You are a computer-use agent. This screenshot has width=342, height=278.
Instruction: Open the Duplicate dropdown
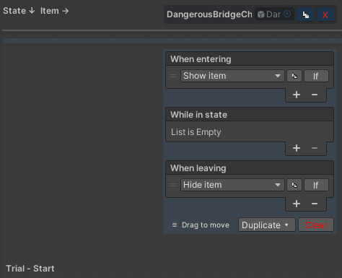267,225
